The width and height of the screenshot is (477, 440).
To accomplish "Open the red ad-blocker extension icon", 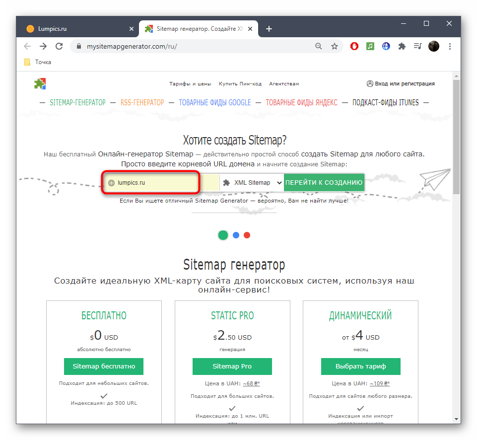I will pos(354,46).
